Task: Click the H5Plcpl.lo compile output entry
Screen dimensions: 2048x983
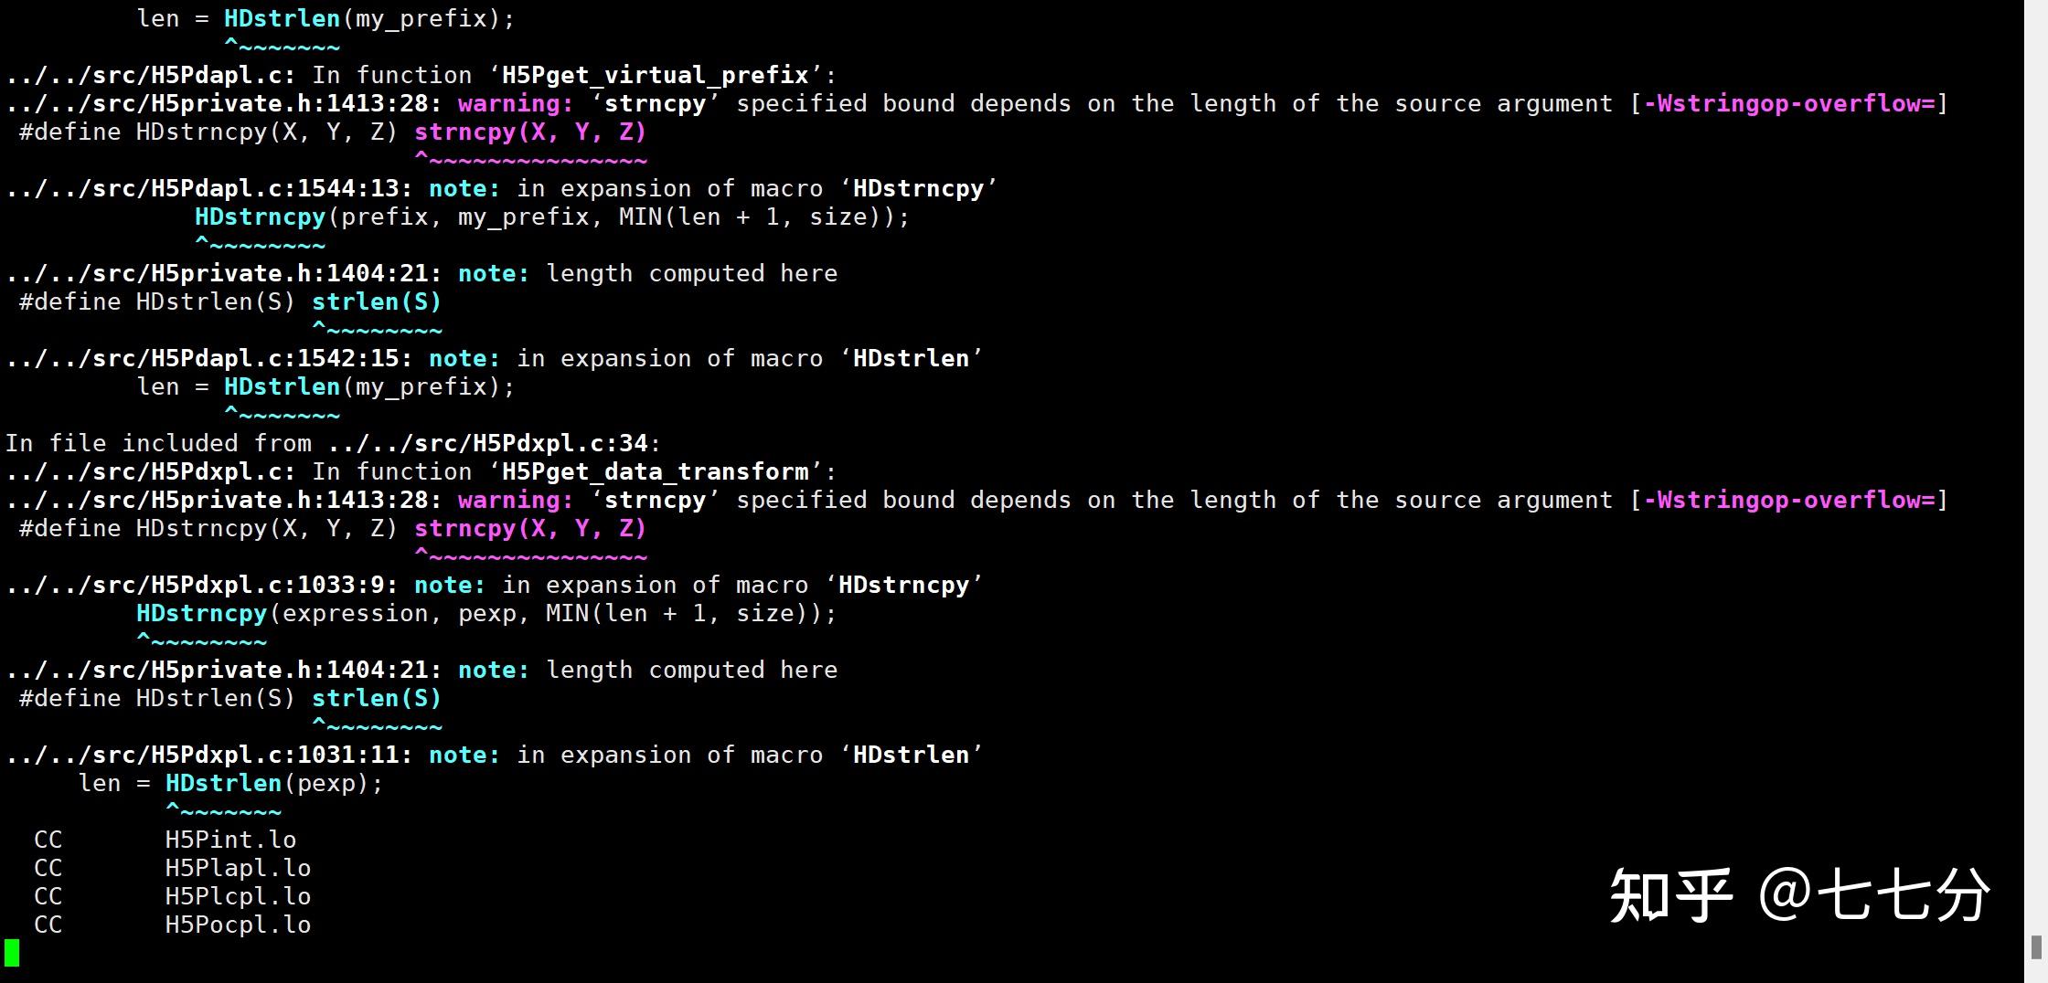Action: [x=238, y=896]
